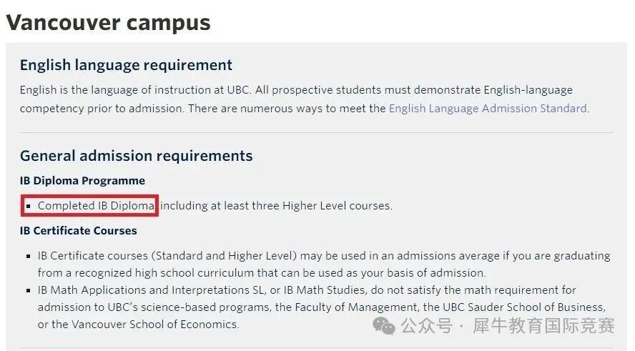Click the bullet before "Completed IB Diploma"

click(28, 207)
